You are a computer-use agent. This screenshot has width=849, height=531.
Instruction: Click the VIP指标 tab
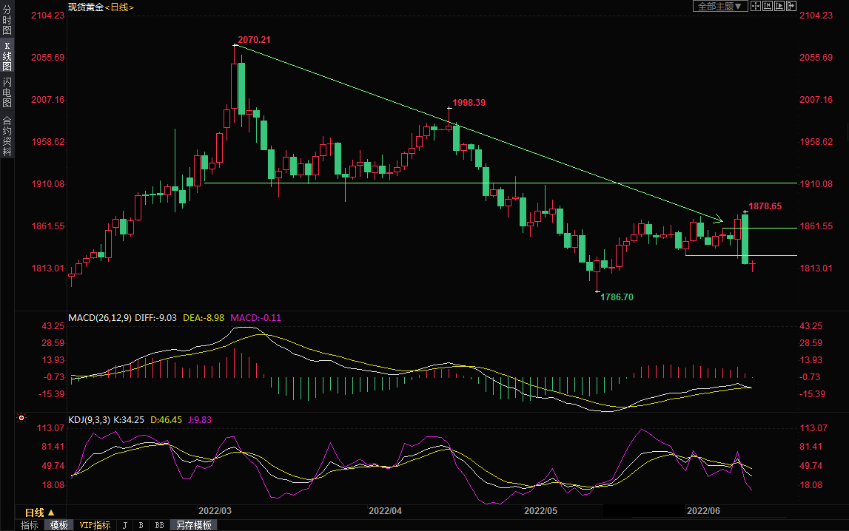click(95, 525)
